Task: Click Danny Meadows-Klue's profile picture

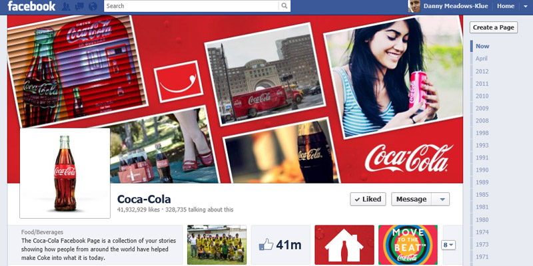Action: [414, 6]
